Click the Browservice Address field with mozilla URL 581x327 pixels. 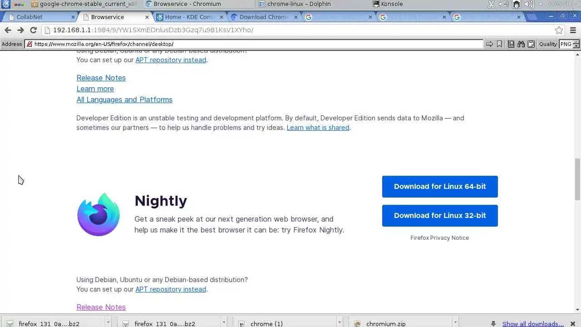(254, 44)
